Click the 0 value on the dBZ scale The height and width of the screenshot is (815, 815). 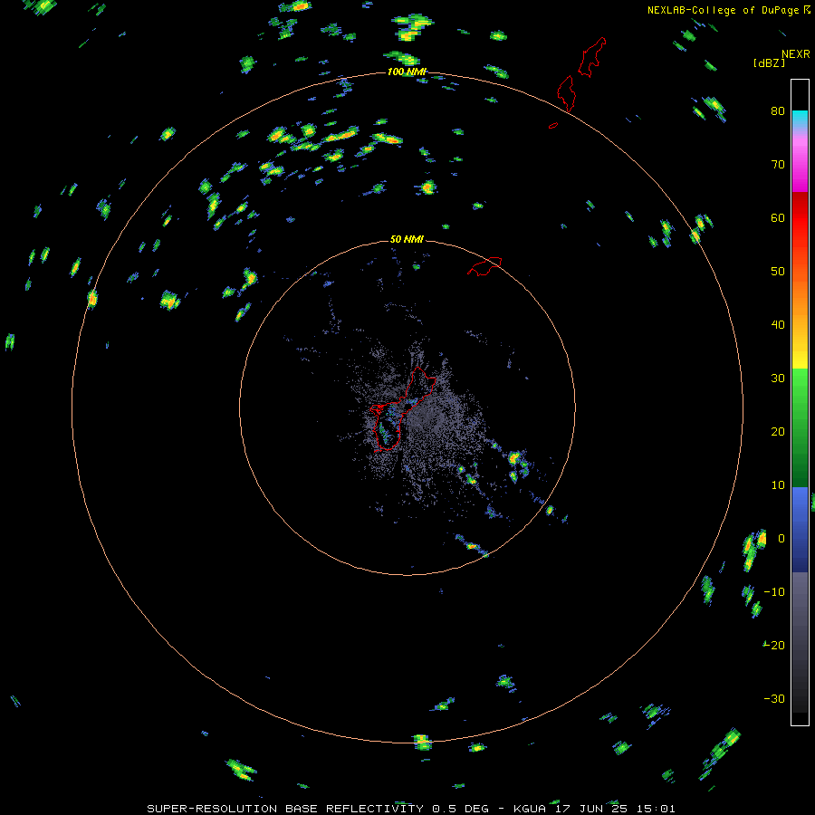click(x=781, y=539)
